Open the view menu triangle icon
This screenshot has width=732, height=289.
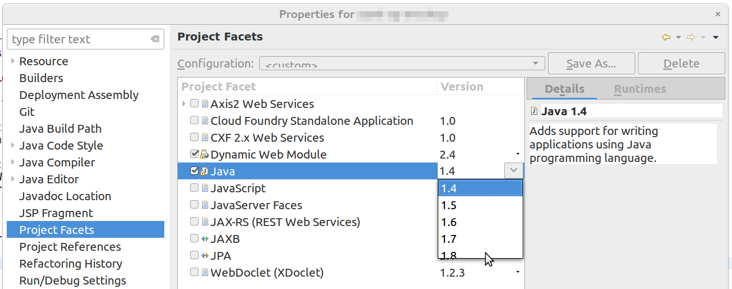(x=716, y=38)
